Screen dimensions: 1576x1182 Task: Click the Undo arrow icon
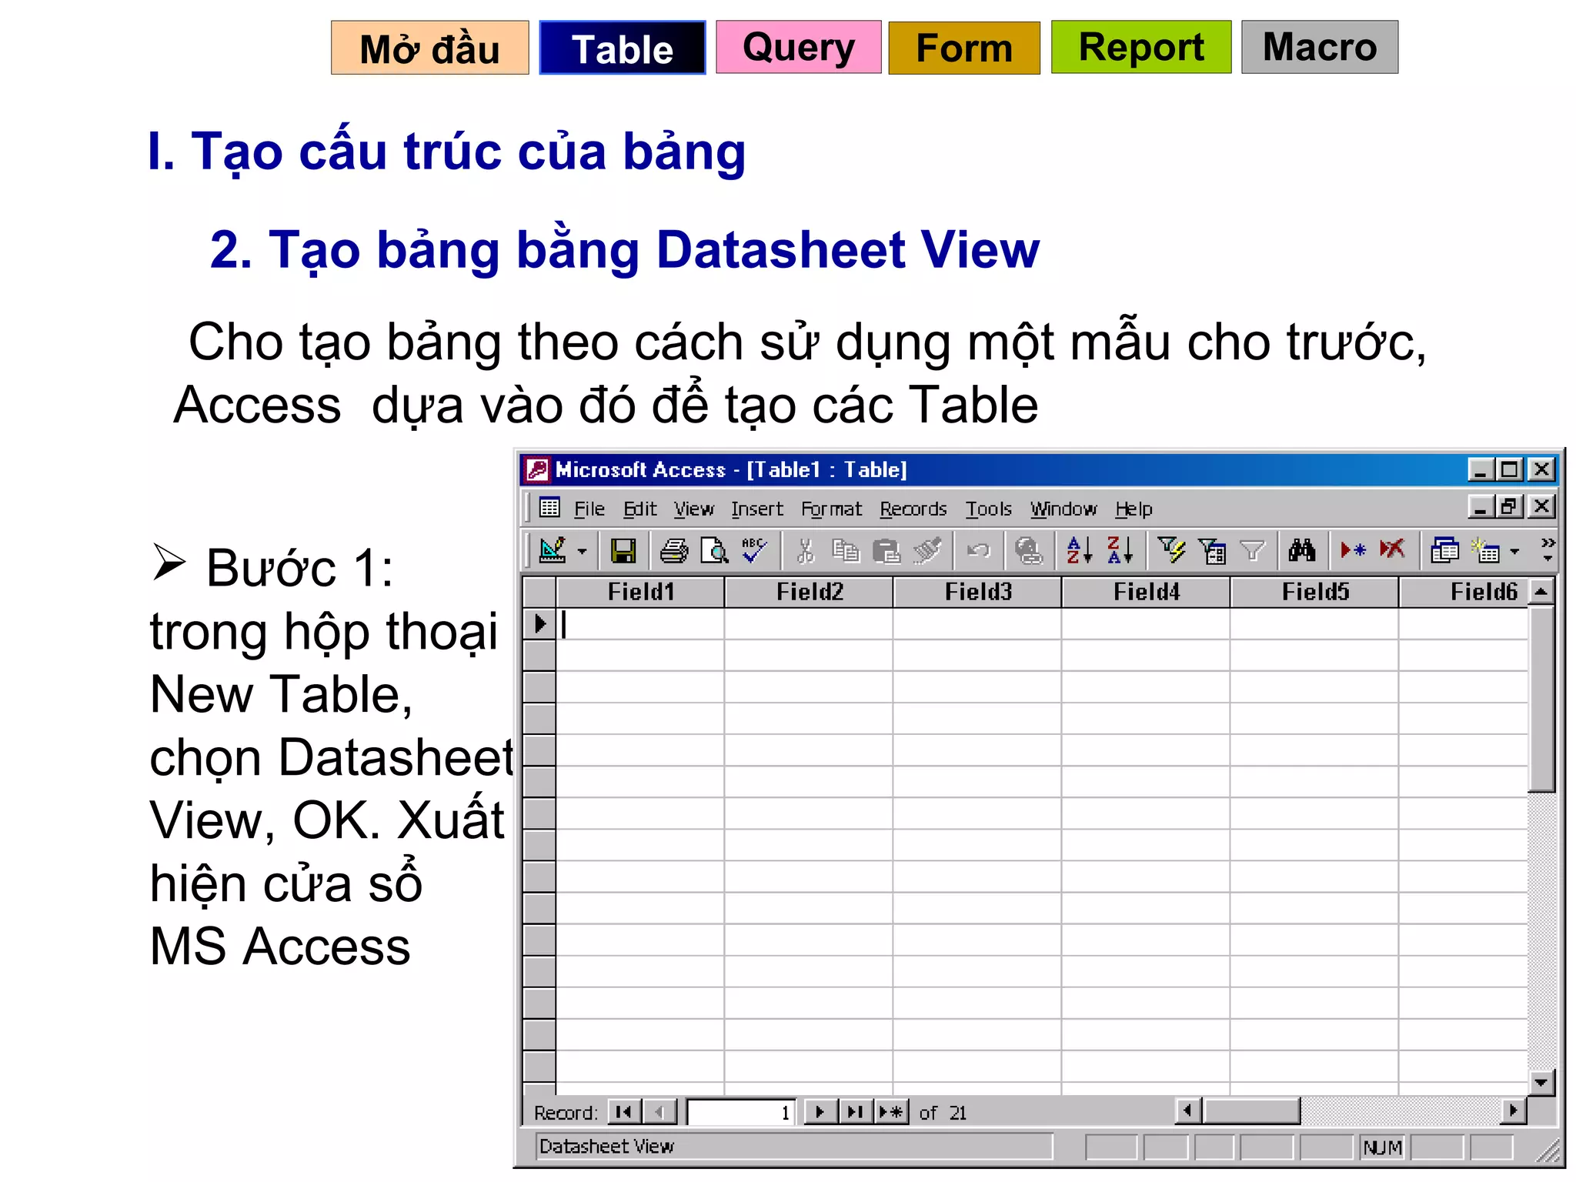(978, 550)
